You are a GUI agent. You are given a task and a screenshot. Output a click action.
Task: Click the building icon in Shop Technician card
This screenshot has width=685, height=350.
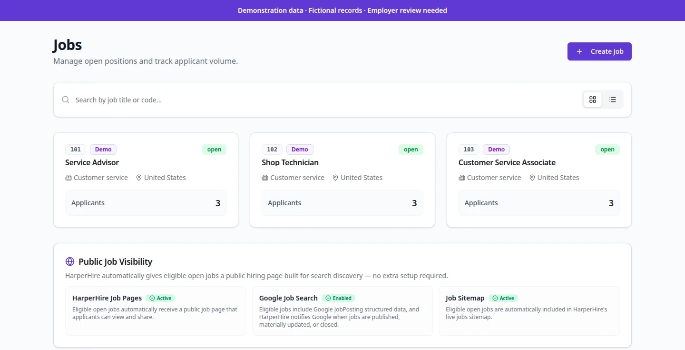265,178
